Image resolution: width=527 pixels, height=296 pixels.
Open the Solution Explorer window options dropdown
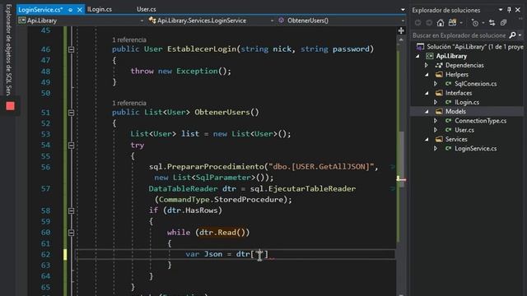(x=501, y=10)
